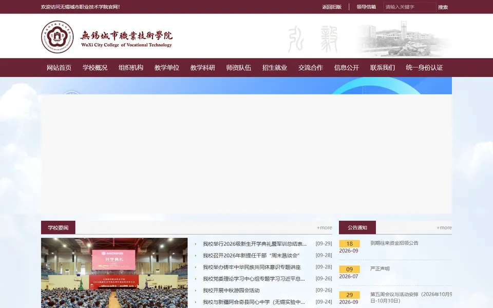Click date [09-24] in news list
Viewport: 493px width, 308px height.
[324, 302]
